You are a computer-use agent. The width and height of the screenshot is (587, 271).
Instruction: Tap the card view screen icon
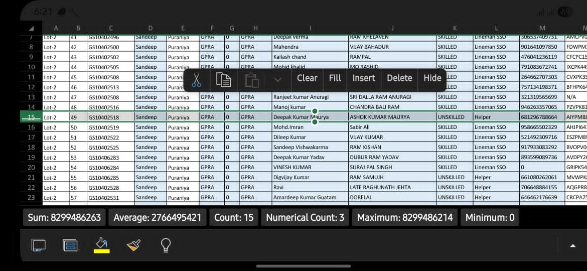(x=39, y=245)
